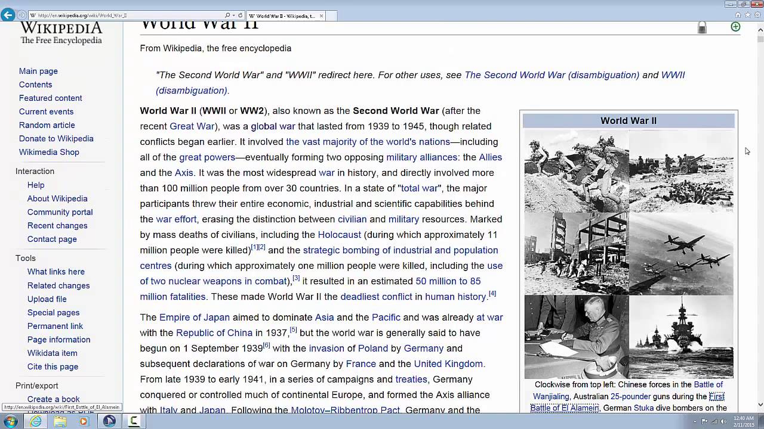Viewport: 764px width, 429px height.
Task: Load a Random article from sidebar
Action: 47,125
